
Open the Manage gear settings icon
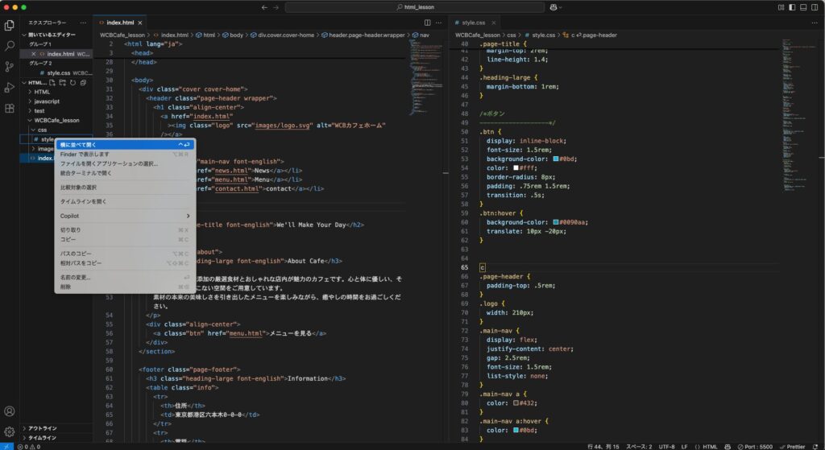tap(10, 432)
